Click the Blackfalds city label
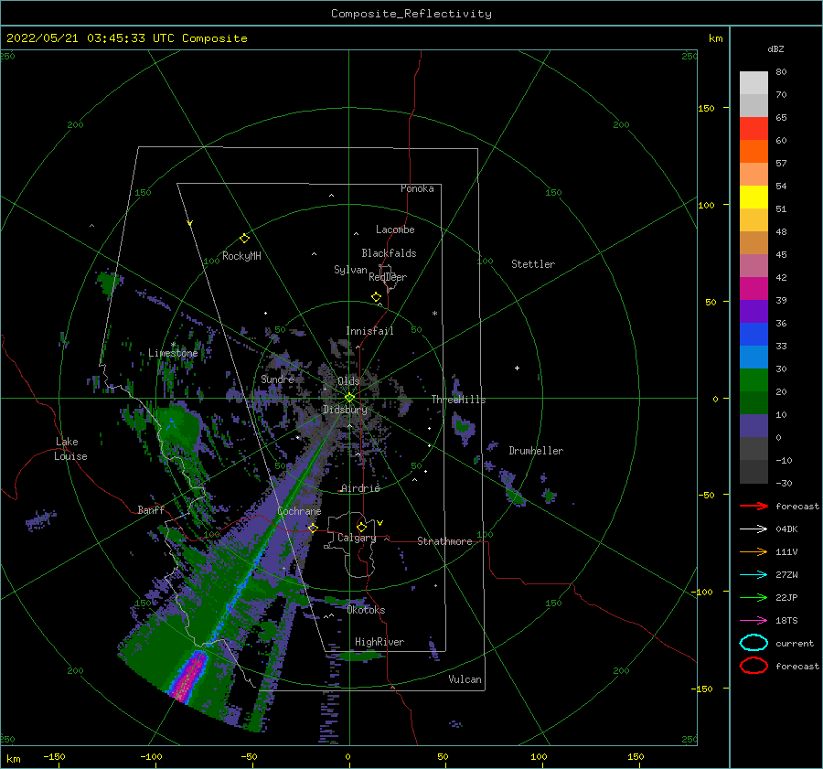 click(389, 253)
